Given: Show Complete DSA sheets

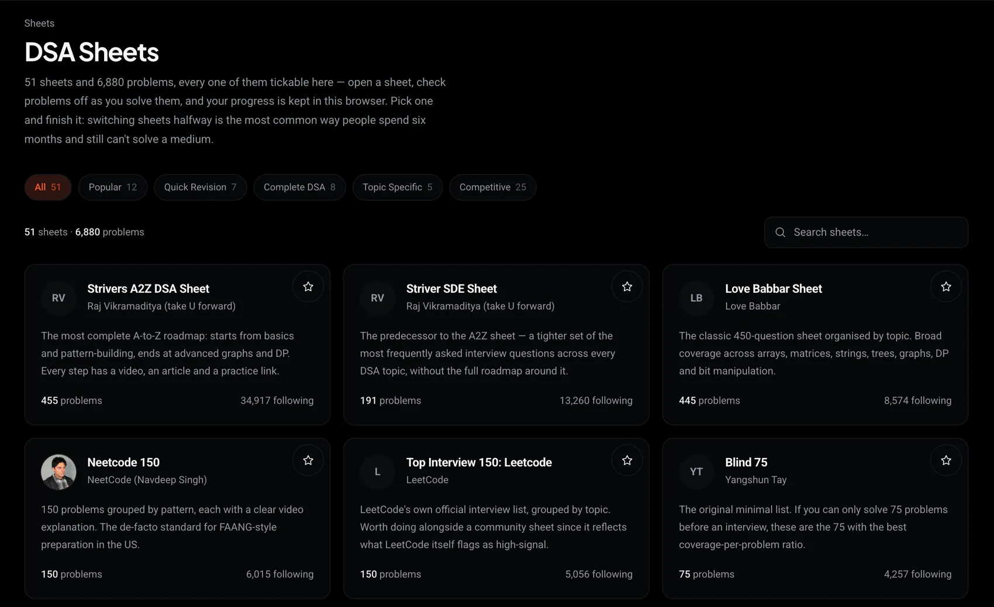Looking at the screenshot, I should coord(299,188).
